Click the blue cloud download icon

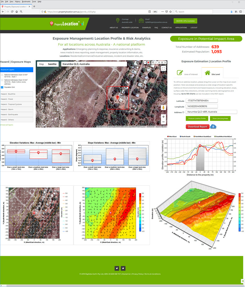213,126
